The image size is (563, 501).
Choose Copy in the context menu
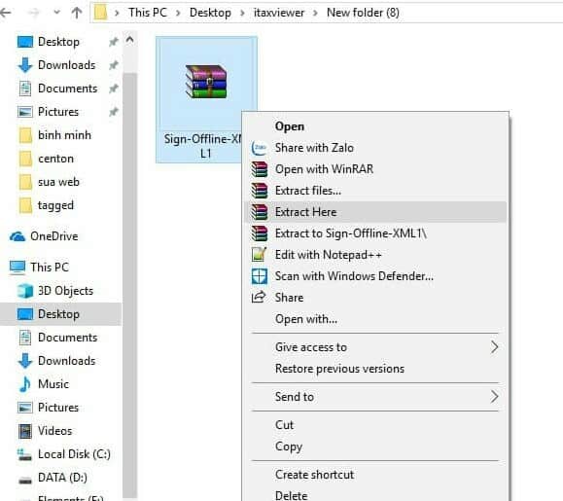pos(375,447)
